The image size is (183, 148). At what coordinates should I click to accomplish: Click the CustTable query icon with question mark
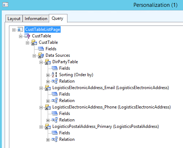click(x=27, y=36)
